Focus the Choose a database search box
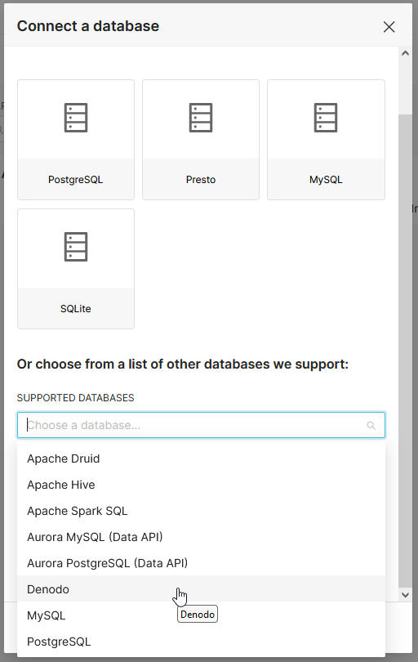This screenshot has height=662, width=418. 201,425
